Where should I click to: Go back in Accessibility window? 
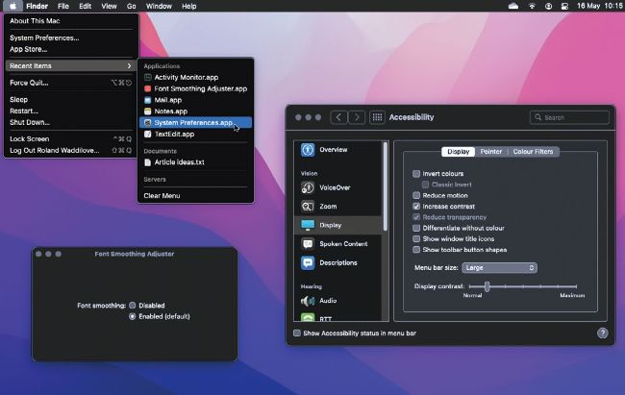(x=338, y=117)
